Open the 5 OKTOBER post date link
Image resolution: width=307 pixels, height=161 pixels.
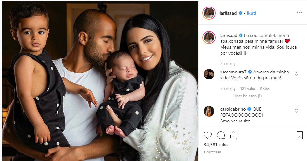(212, 152)
